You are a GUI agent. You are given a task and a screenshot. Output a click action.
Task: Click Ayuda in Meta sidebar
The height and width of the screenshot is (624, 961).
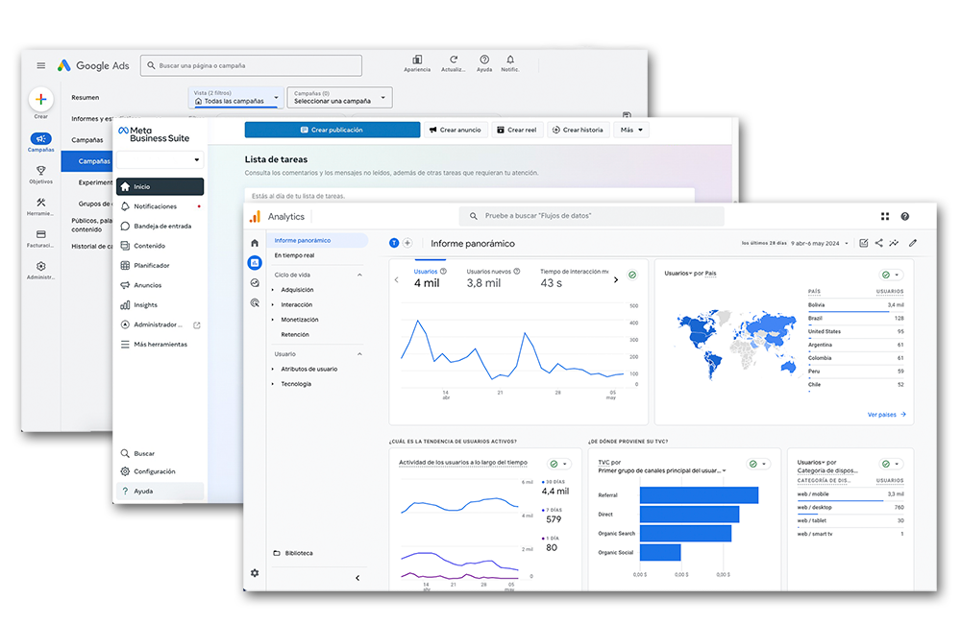pos(160,491)
